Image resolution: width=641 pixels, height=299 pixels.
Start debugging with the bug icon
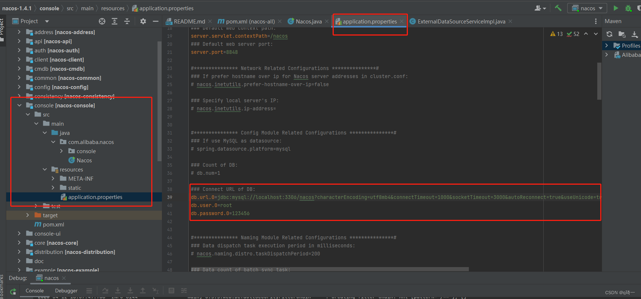[x=628, y=8]
